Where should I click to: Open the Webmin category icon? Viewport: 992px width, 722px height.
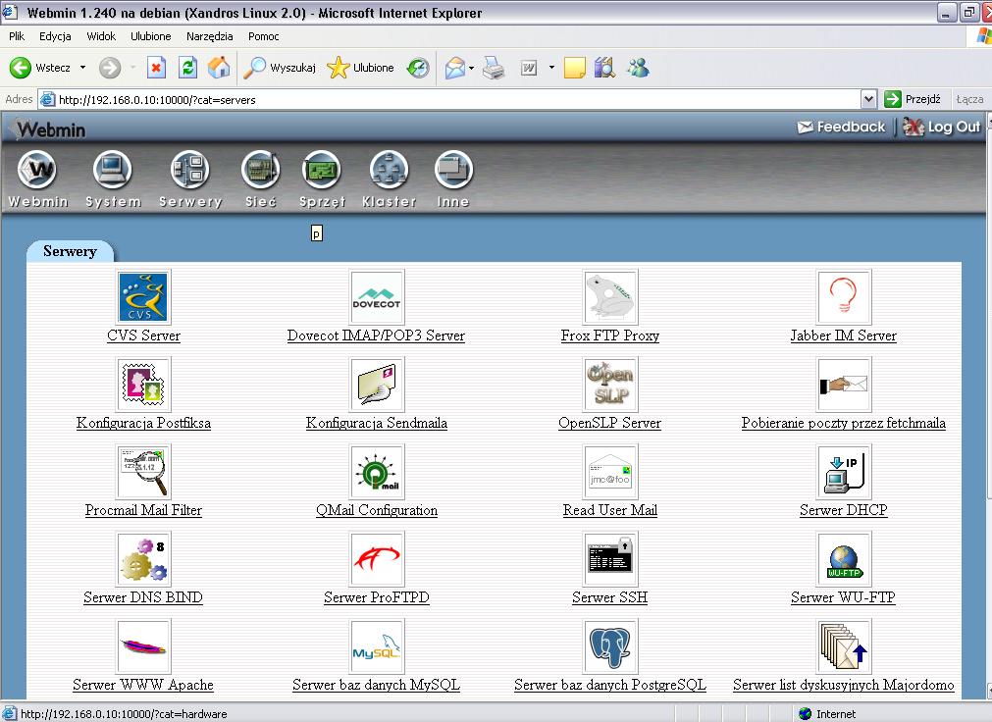[37, 170]
